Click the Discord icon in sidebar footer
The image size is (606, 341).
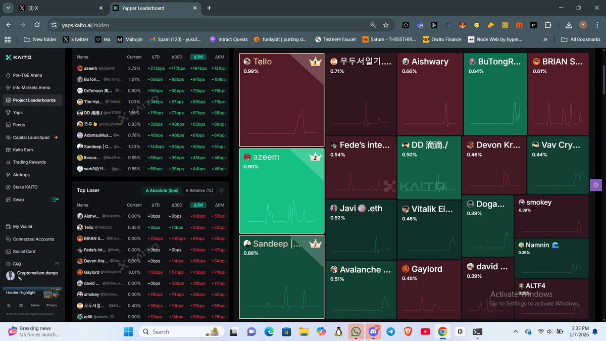coord(20,305)
